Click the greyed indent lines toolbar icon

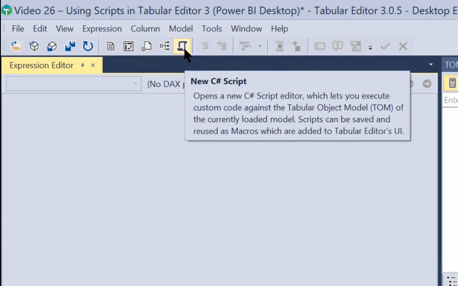tap(205, 46)
